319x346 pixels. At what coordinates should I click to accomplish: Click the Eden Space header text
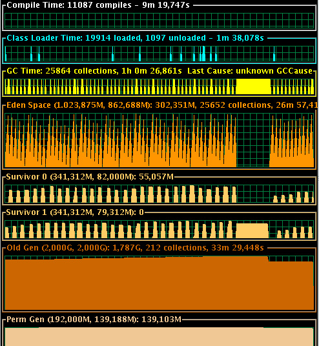click(x=162, y=105)
